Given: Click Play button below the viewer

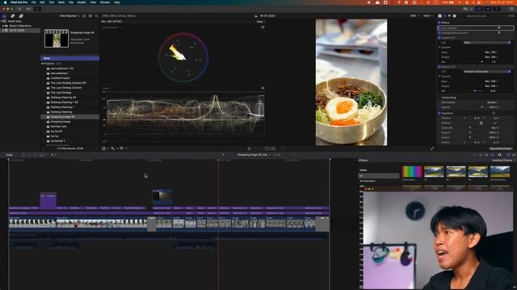Looking at the screenshot, I should click(x=249, y=148).
